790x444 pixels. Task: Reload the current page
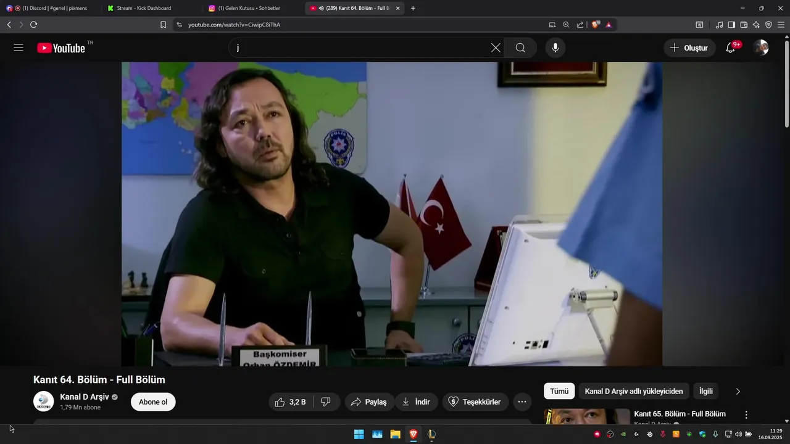pyautogui.click(x=33, y=25)
